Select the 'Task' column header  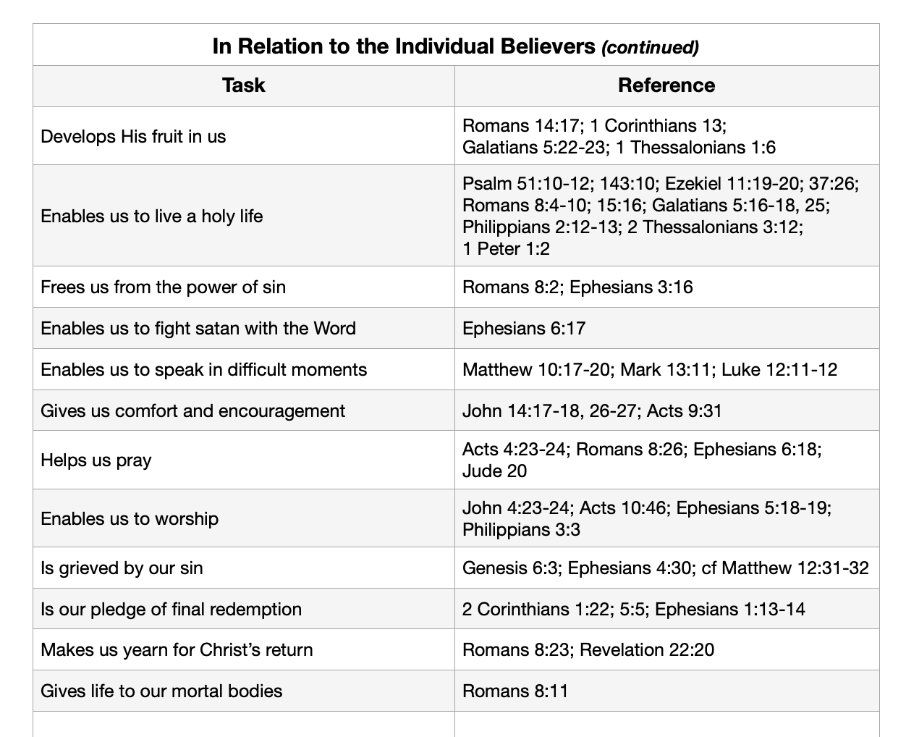pos(243,85)
